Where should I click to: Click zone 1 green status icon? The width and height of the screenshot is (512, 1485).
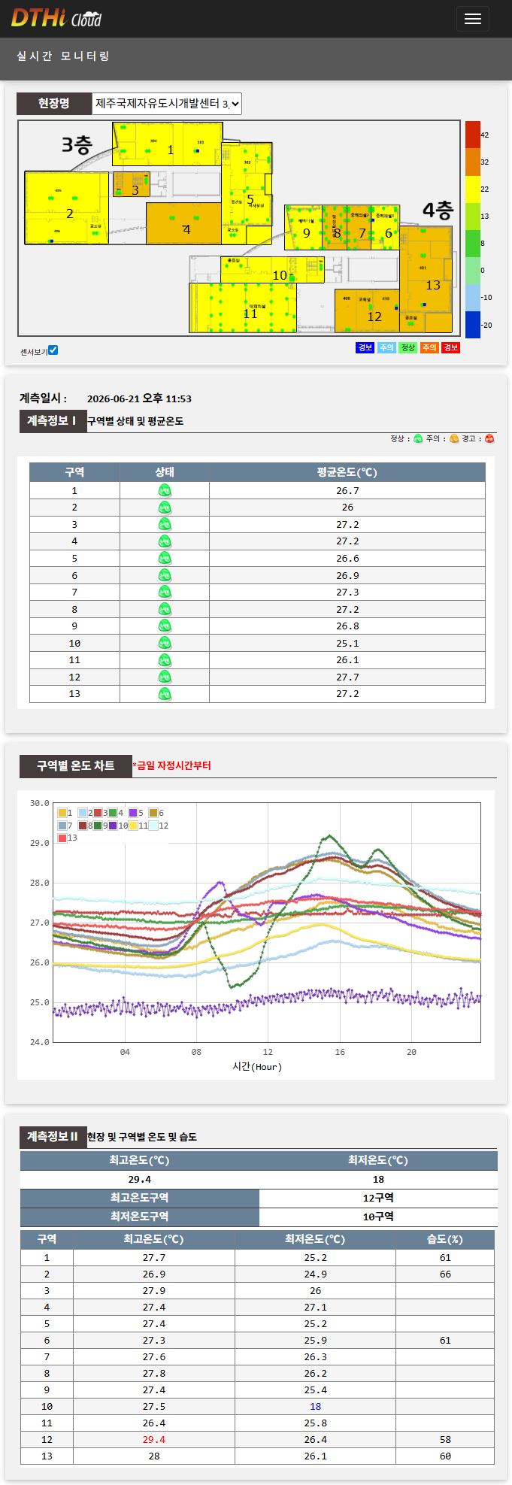[165, 490]
